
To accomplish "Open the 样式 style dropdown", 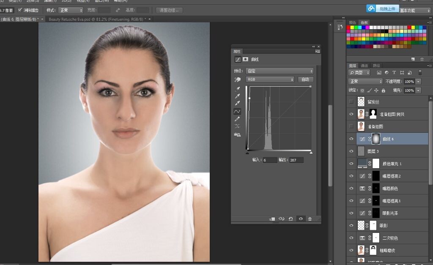I will (x=71, y=10).
